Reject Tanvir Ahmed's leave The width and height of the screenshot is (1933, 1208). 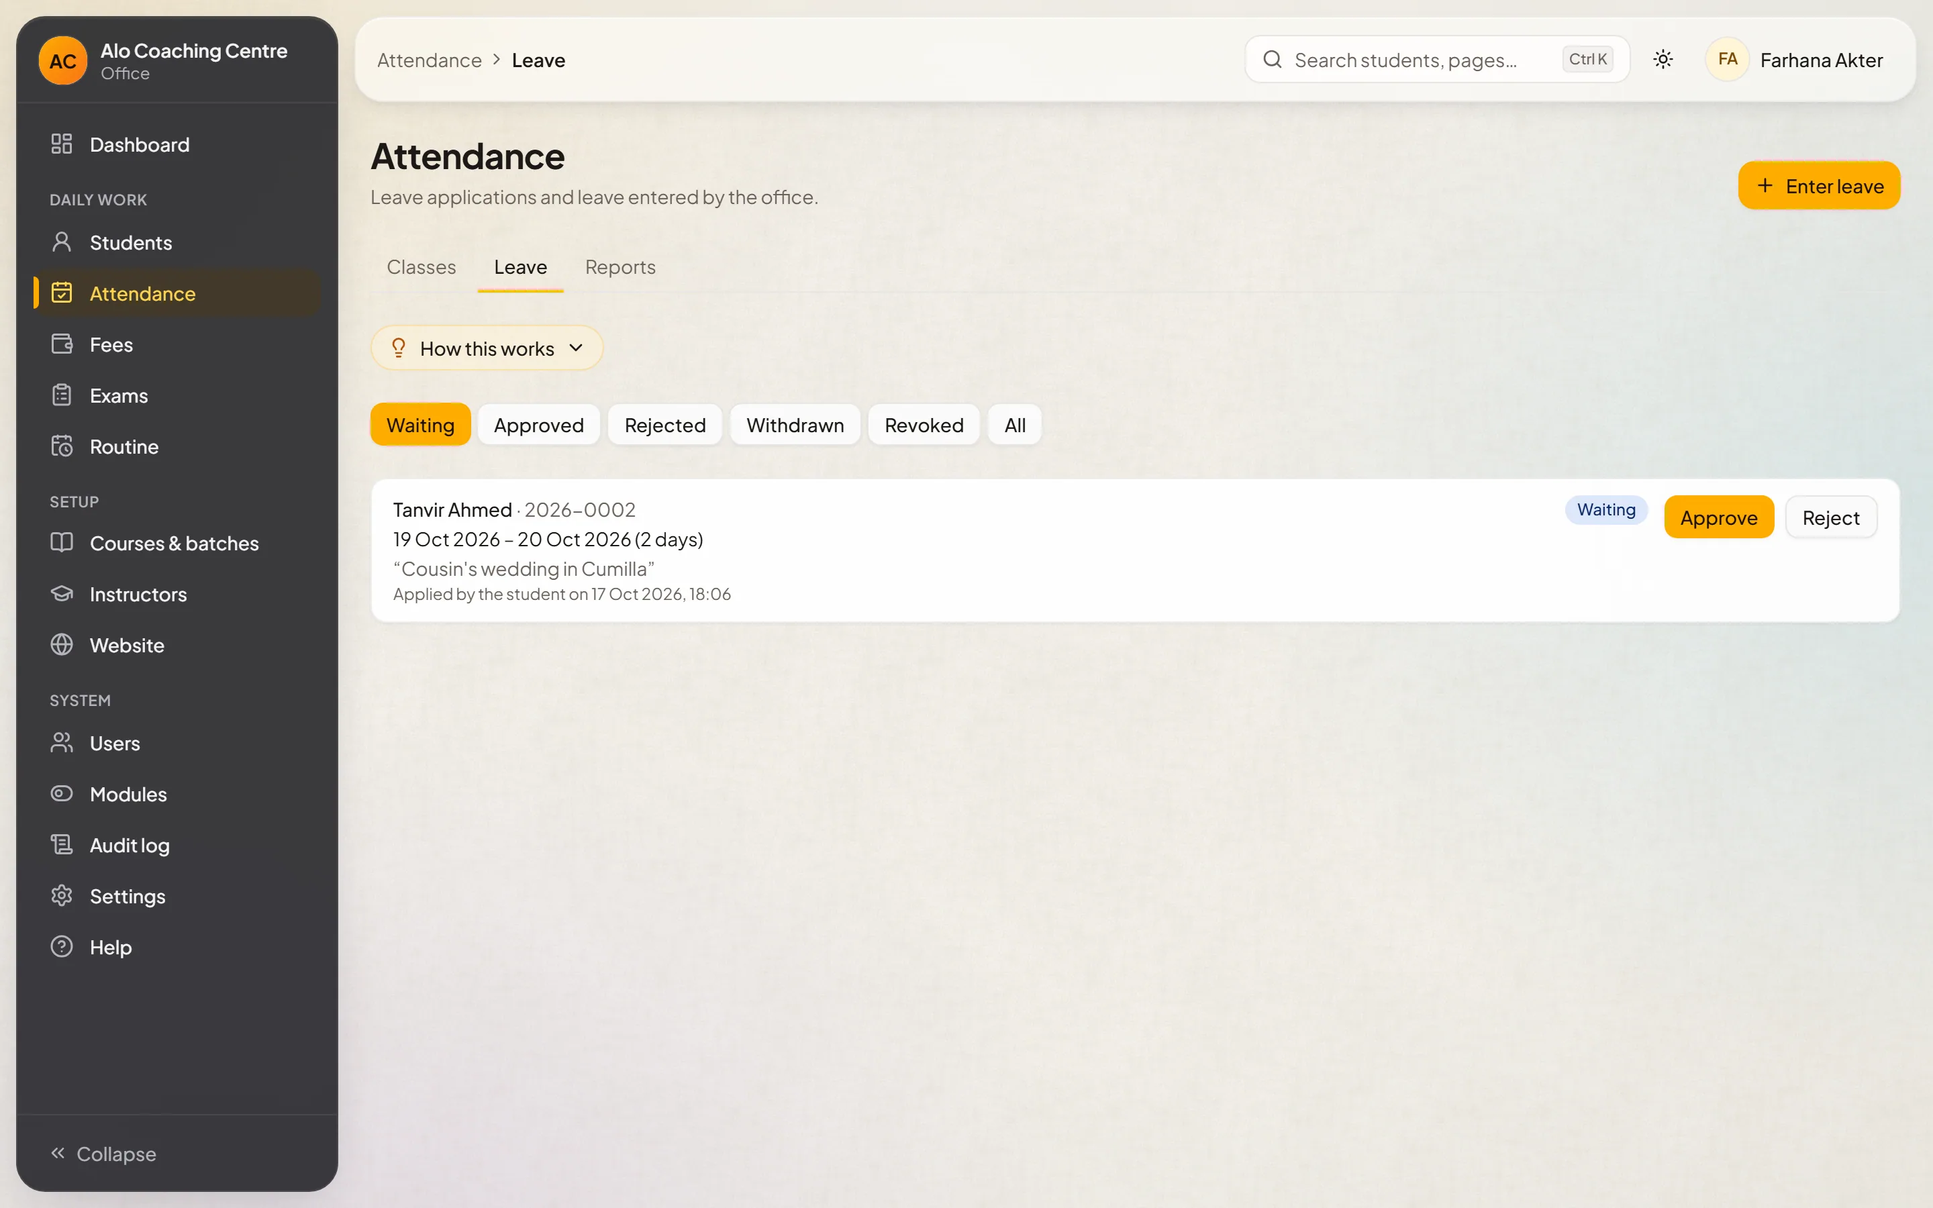(1831, 517)
